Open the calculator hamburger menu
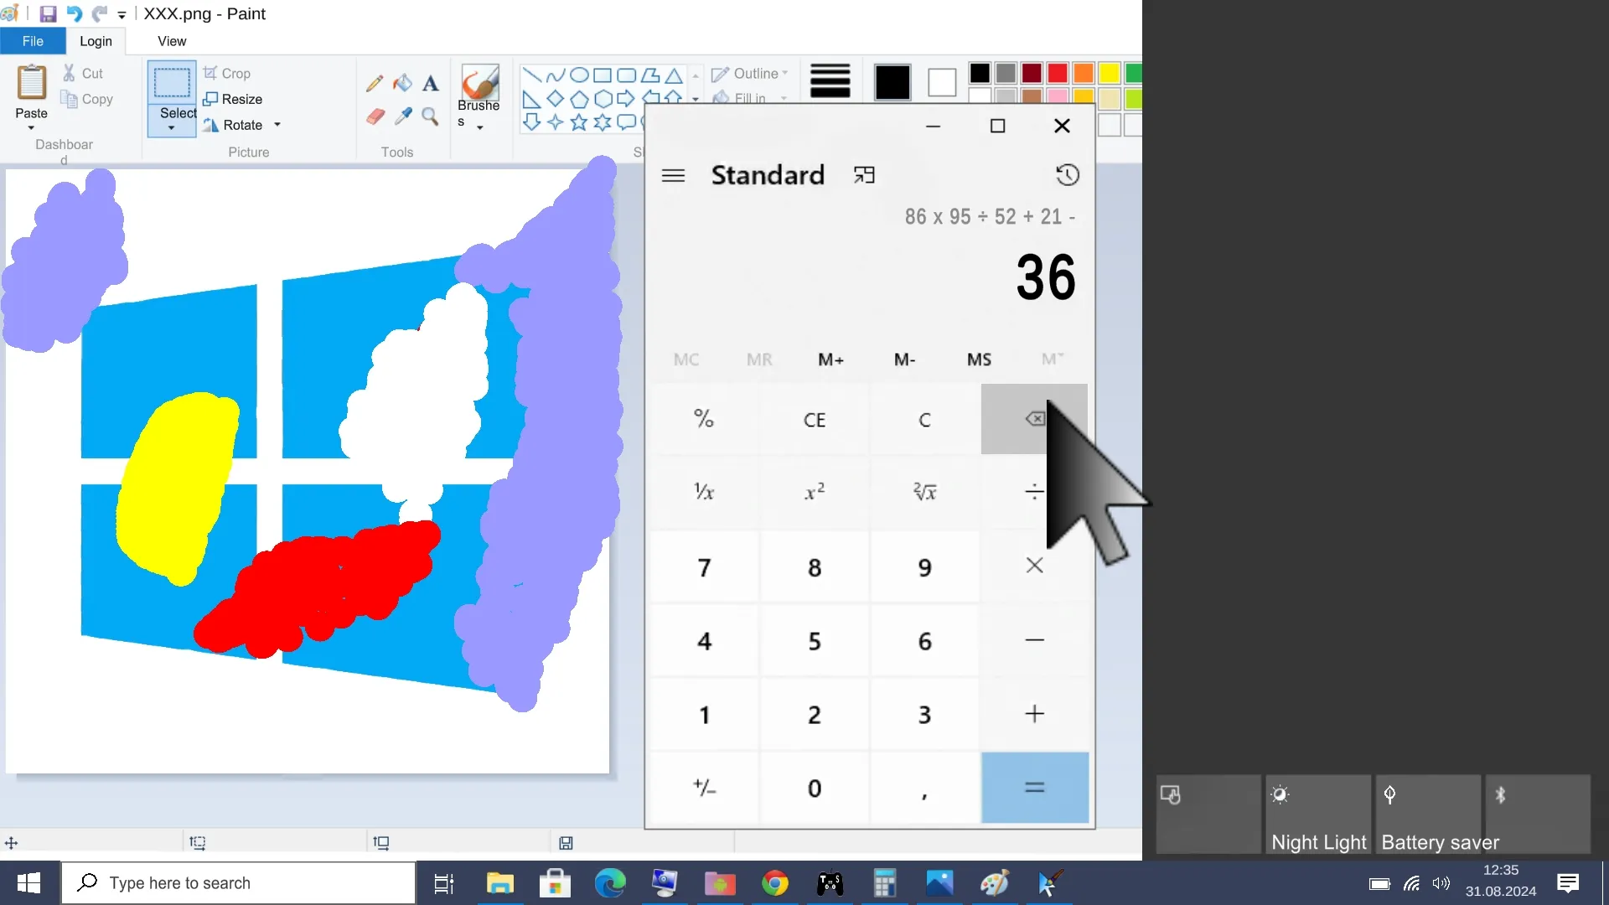 point(673,175)
